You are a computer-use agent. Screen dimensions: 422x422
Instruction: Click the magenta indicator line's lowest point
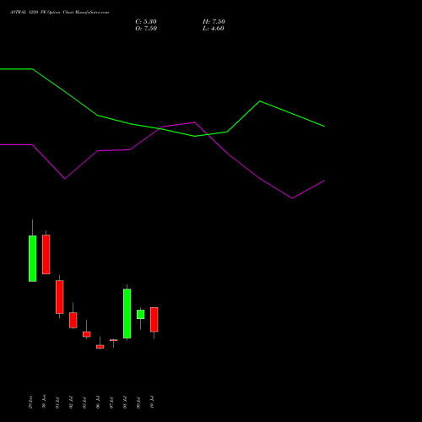point(292,198)
